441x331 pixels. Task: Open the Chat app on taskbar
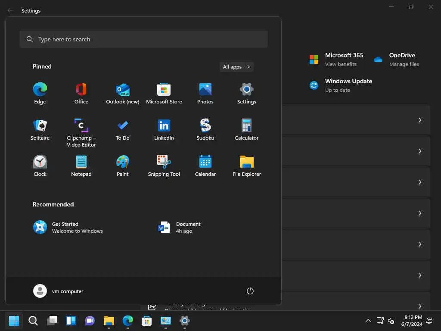90,321
